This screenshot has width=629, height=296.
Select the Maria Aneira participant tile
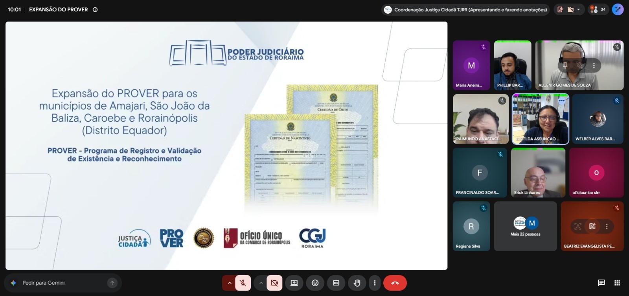[471, 65]
